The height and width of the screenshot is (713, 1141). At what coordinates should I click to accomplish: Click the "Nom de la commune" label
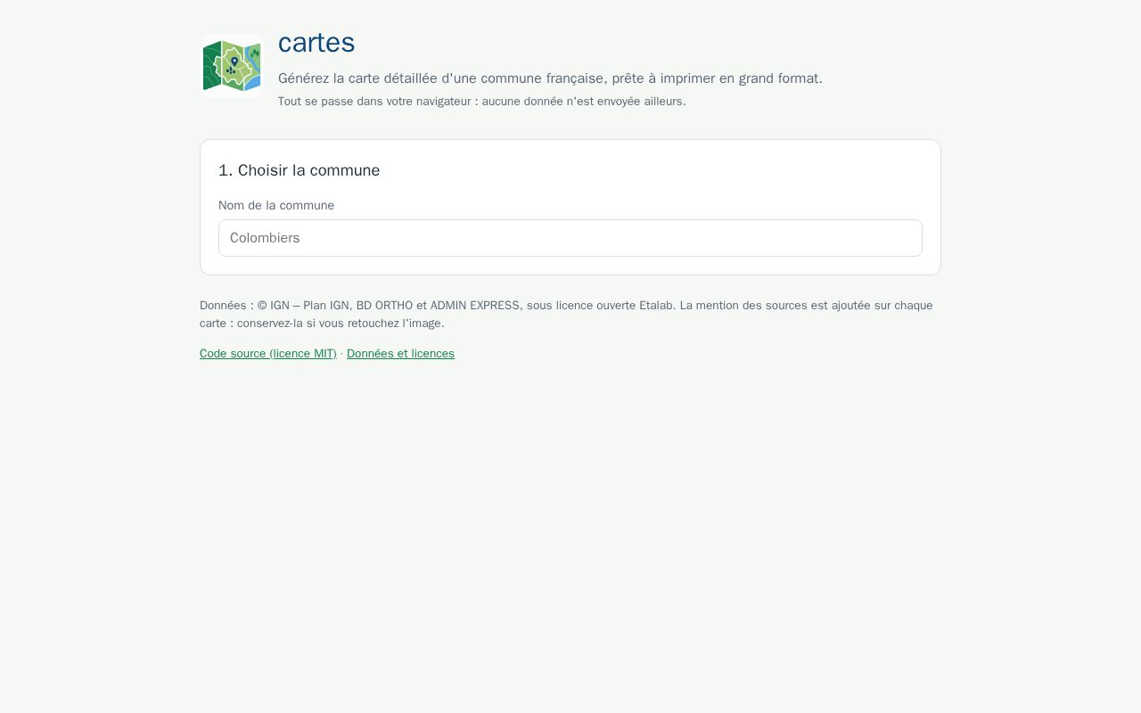pos(276,205)
